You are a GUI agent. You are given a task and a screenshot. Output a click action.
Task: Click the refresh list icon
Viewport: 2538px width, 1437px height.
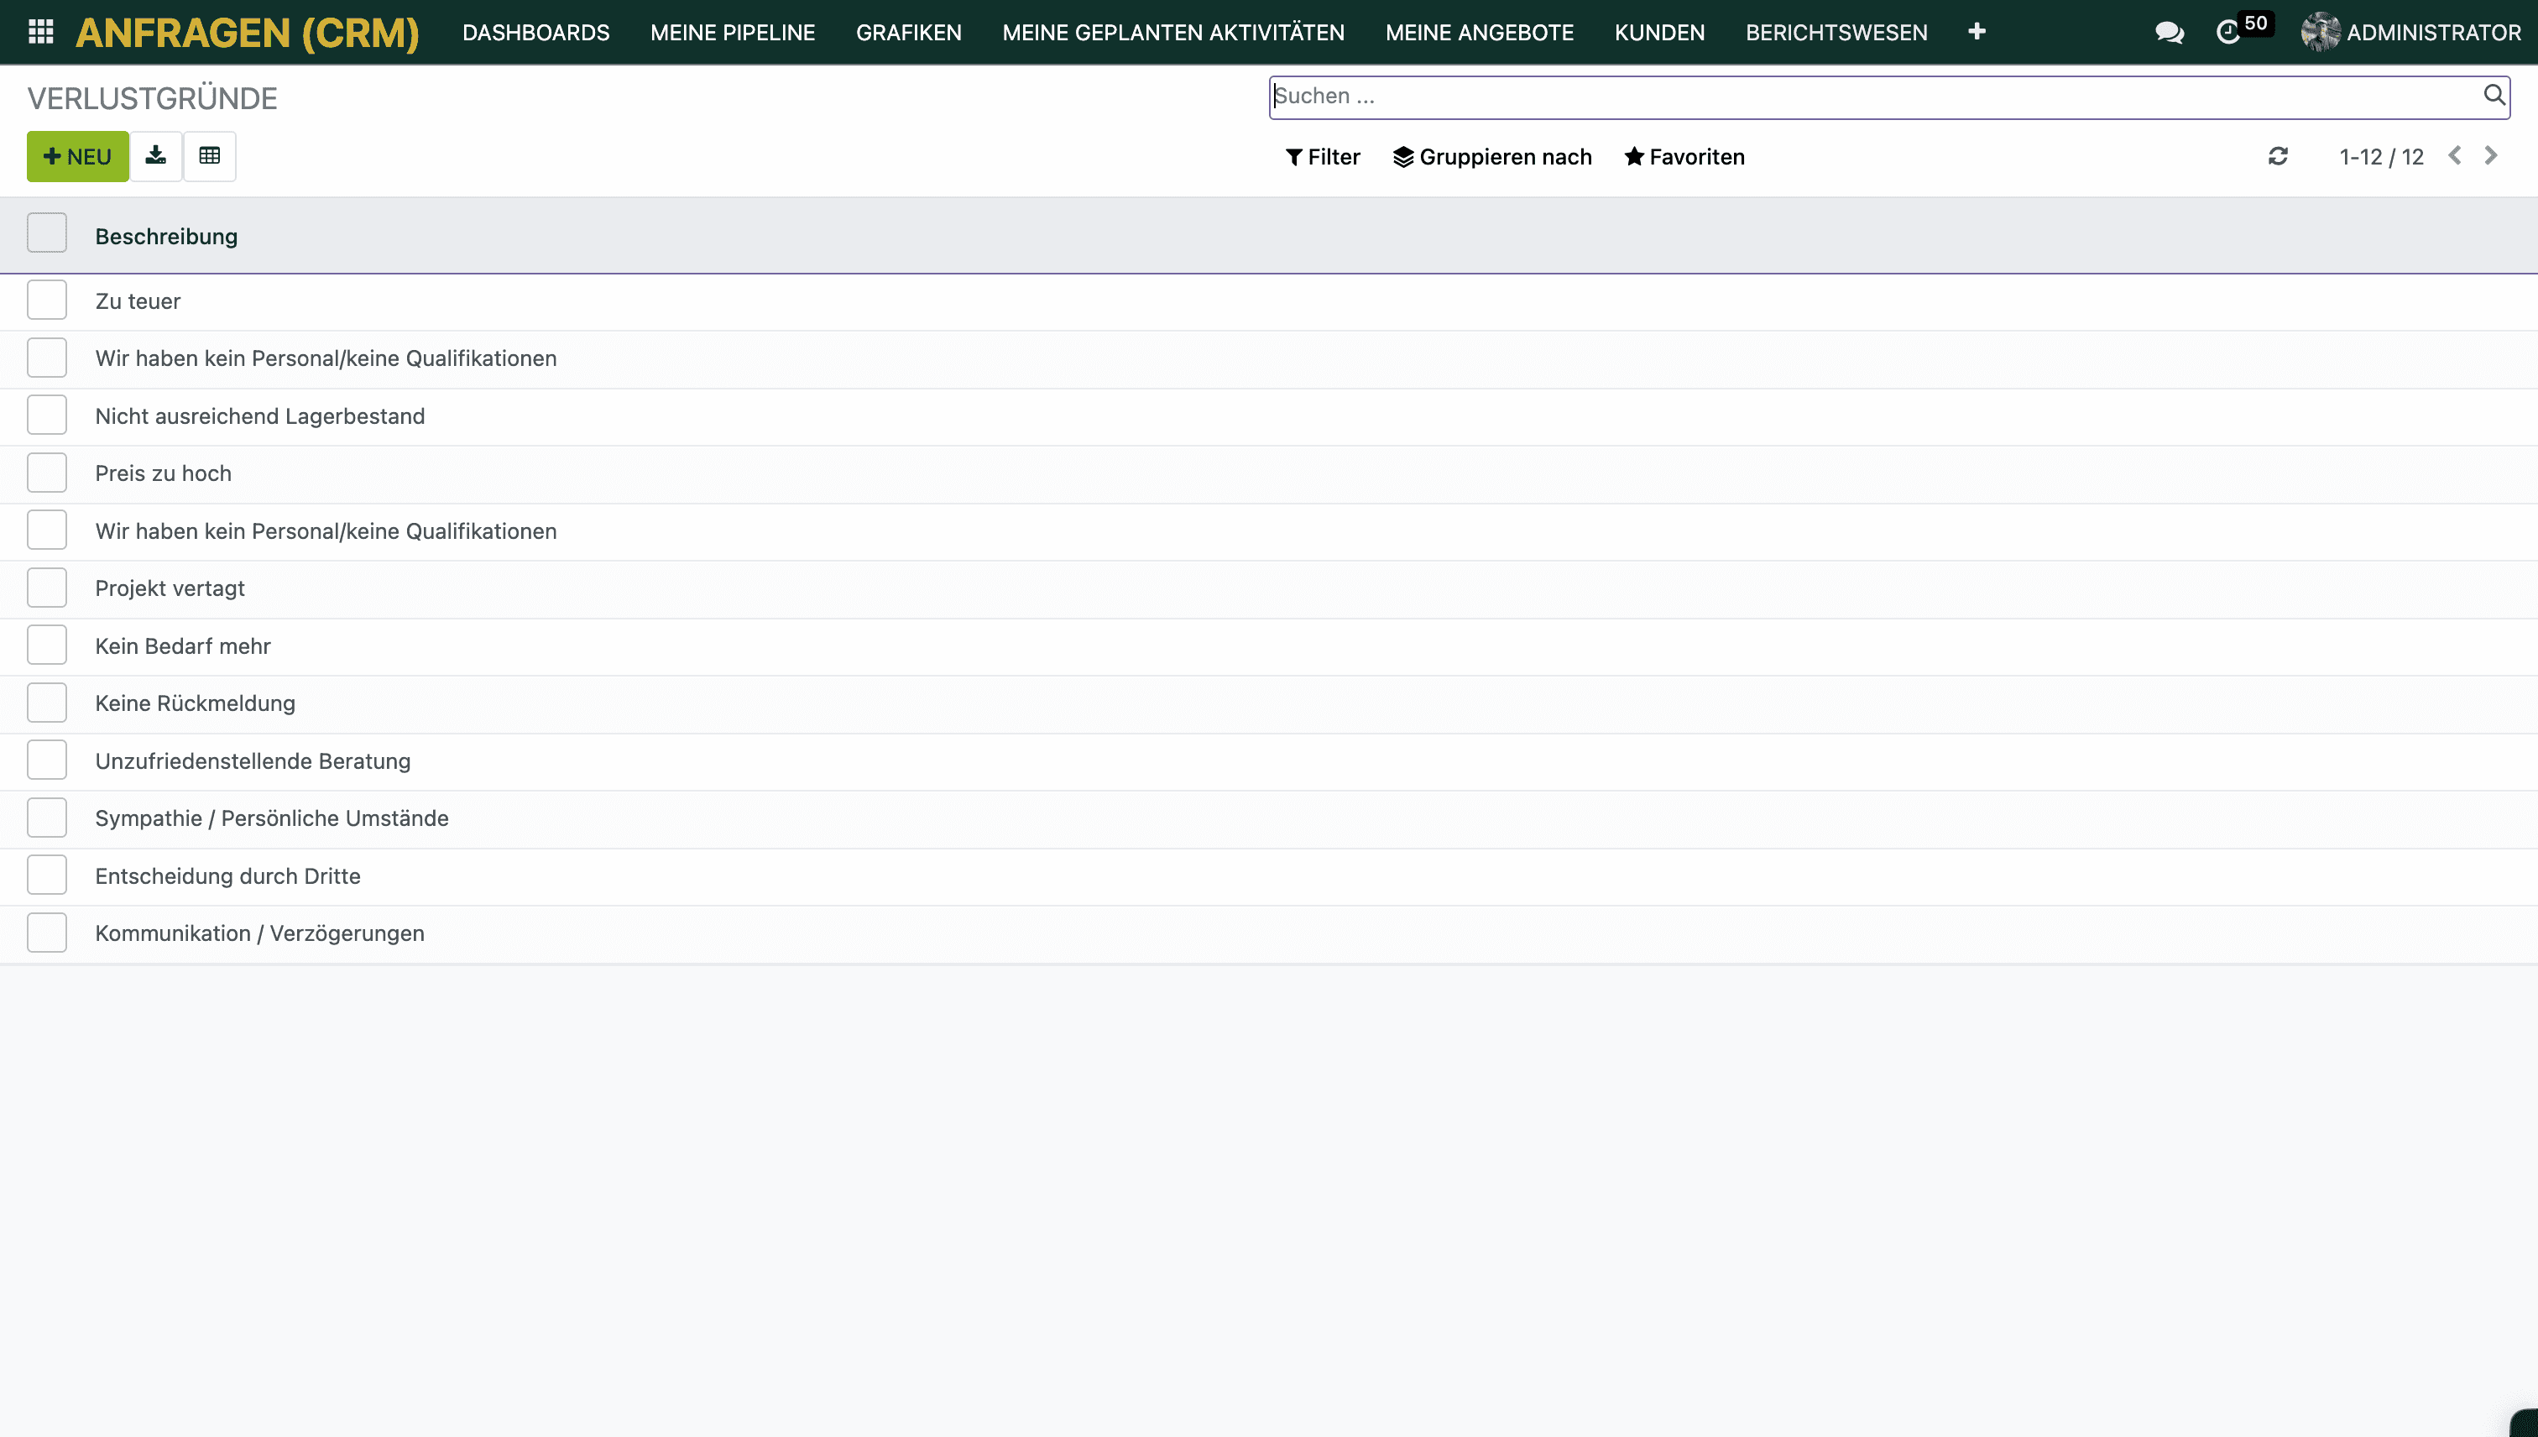pos(2278,156)
